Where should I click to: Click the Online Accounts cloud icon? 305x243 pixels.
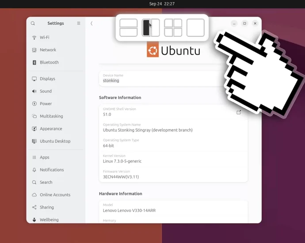pos(34,195)
